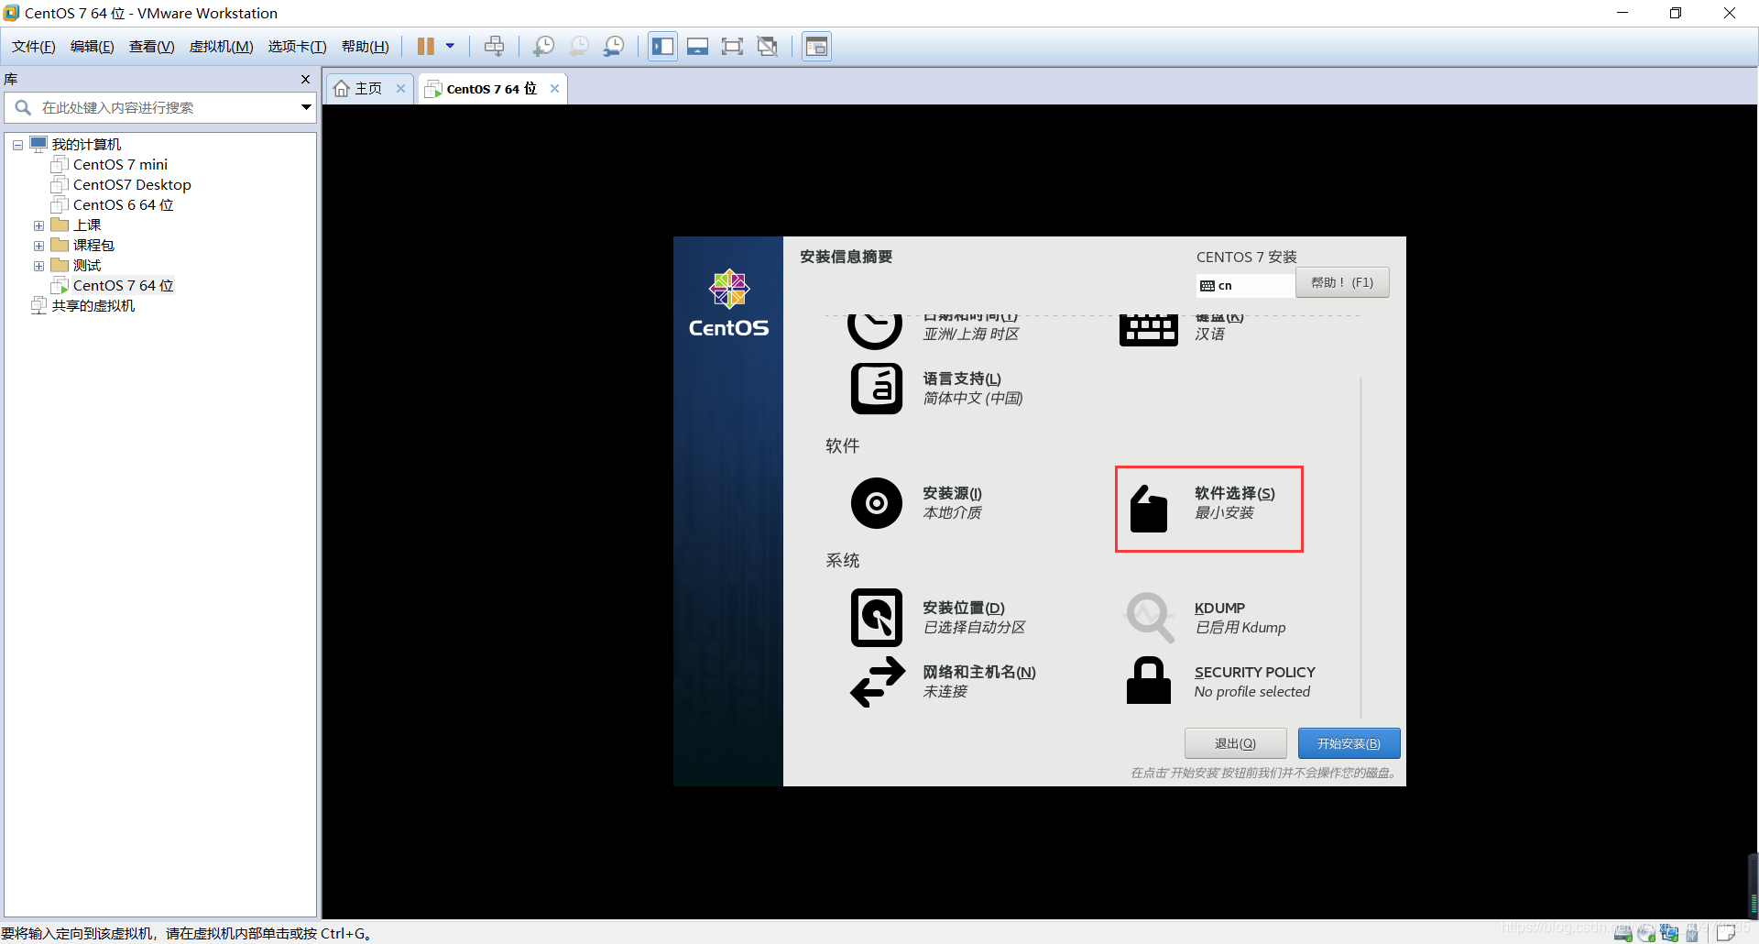The width and height of the screenshot is (1759, 944).
Task: Toggle the console view icon in toolbar
Action: [x=816, y=46]
